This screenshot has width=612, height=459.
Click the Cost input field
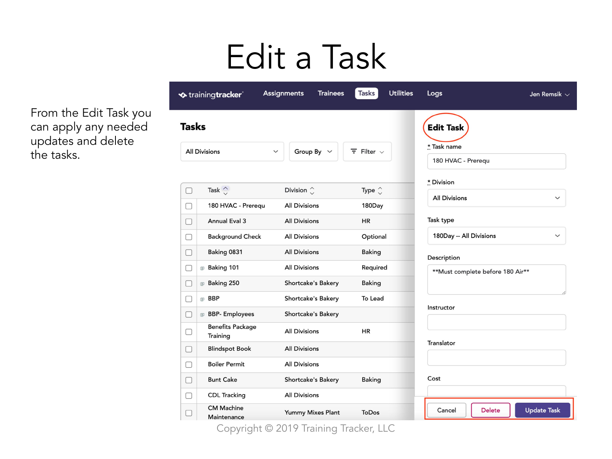tap(497, 390)
